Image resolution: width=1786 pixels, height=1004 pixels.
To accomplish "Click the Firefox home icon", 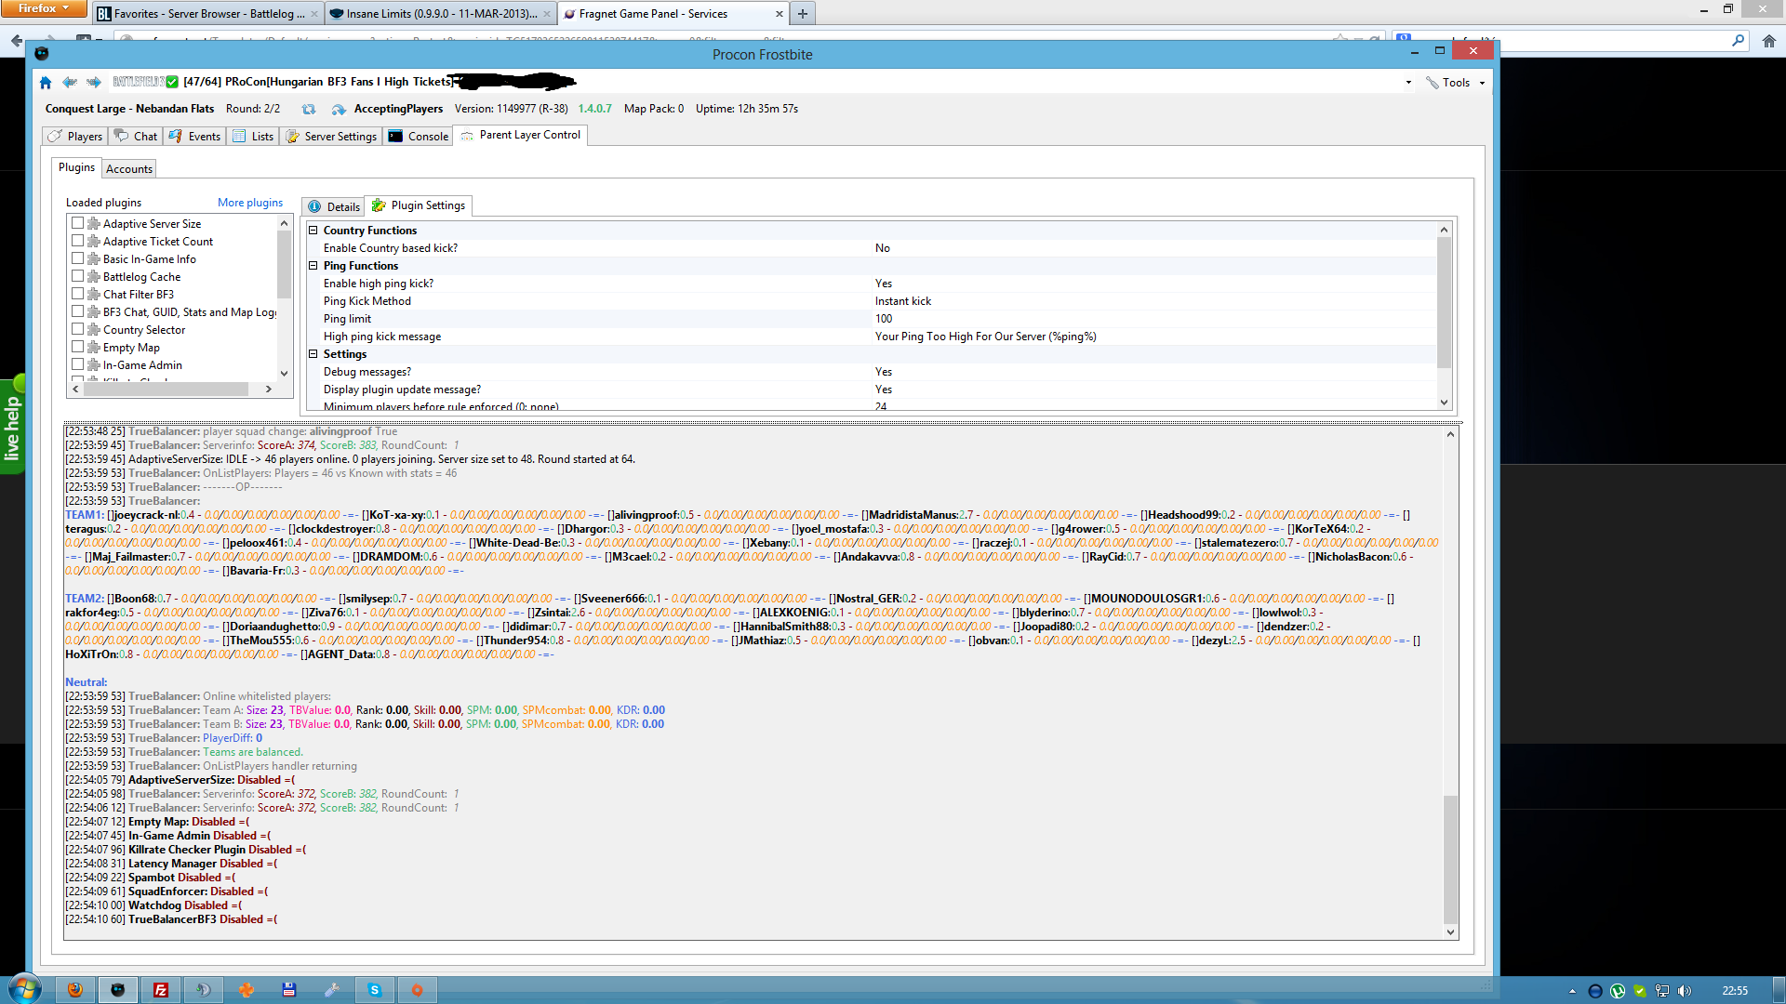I will click(1769, 41).
